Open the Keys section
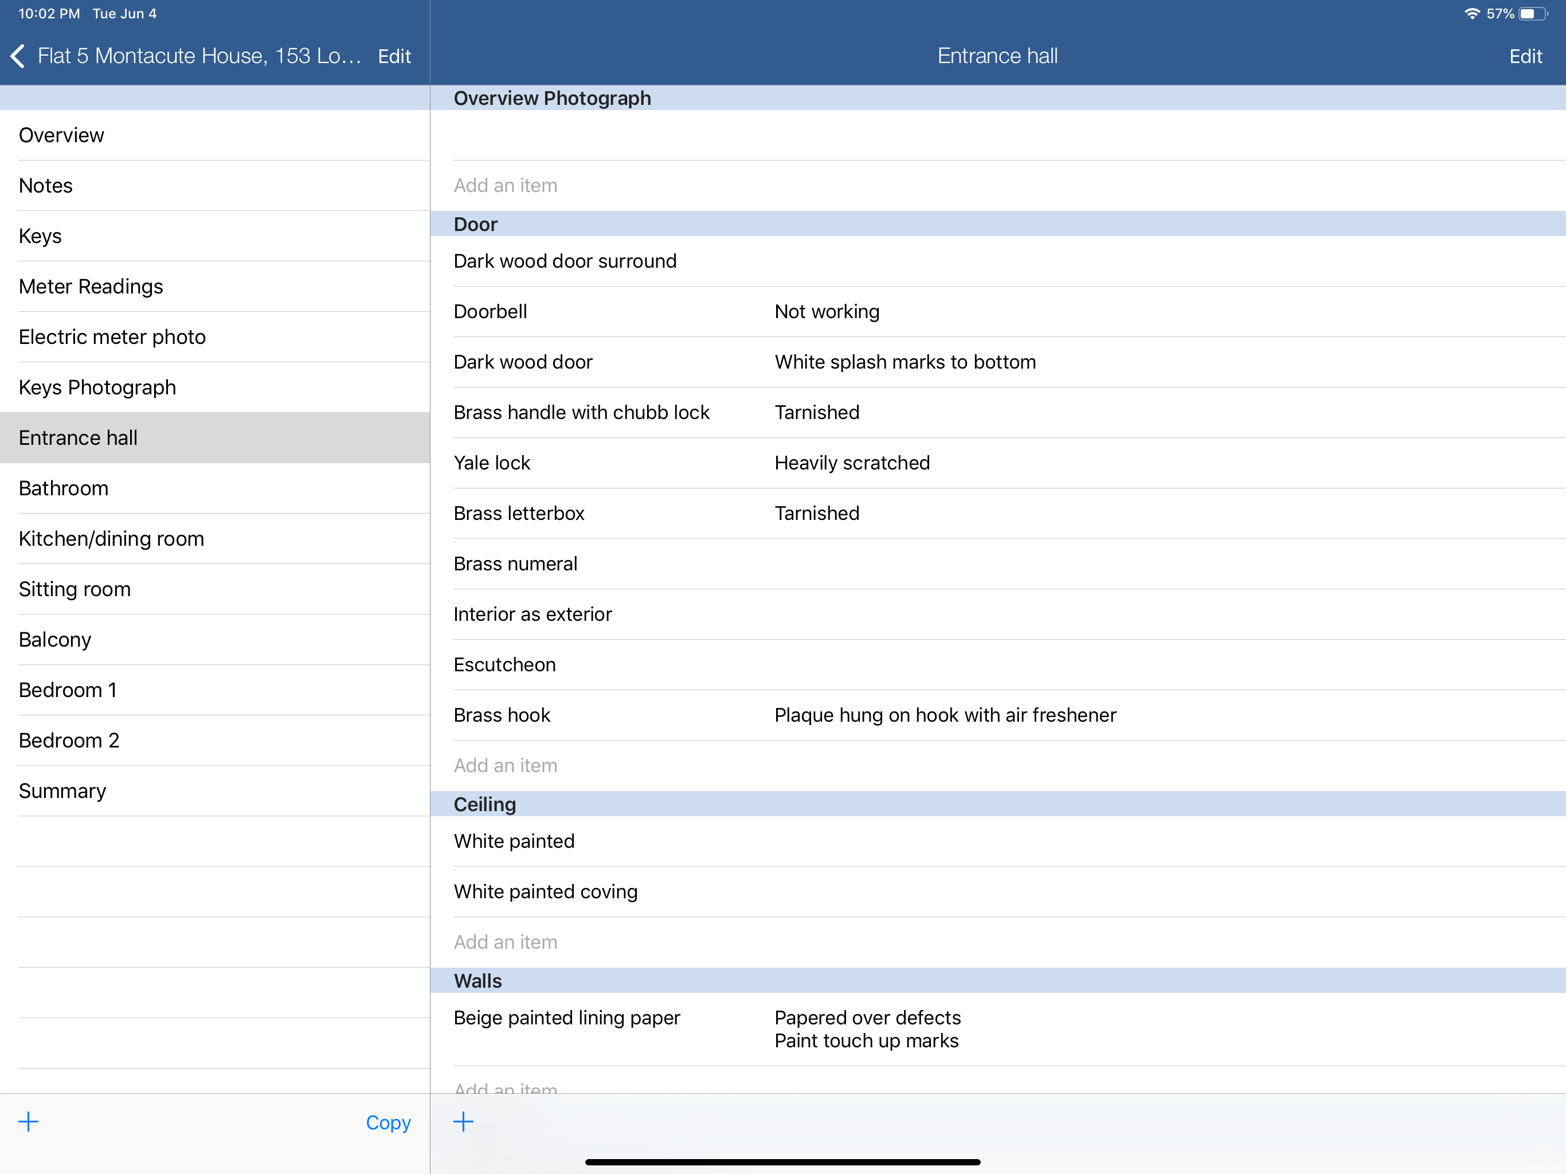Screen dimensions: 1566x1174 coord(215,236)
